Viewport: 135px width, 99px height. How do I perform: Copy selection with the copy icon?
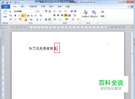(x=10, y=15)
